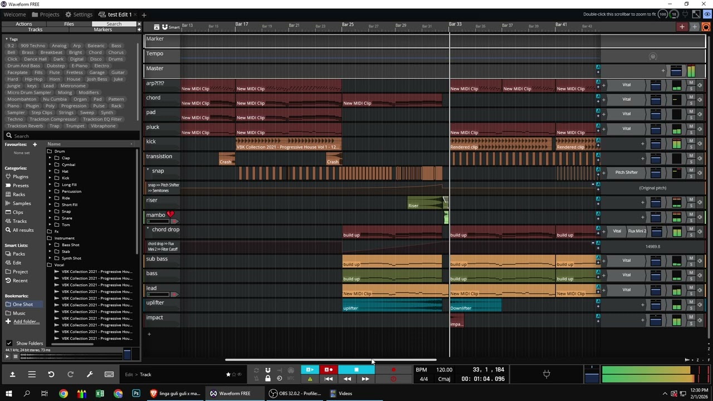Toggle the Show Folders checkbox
This screenshot has height=401, width=713.
[9, 343]
